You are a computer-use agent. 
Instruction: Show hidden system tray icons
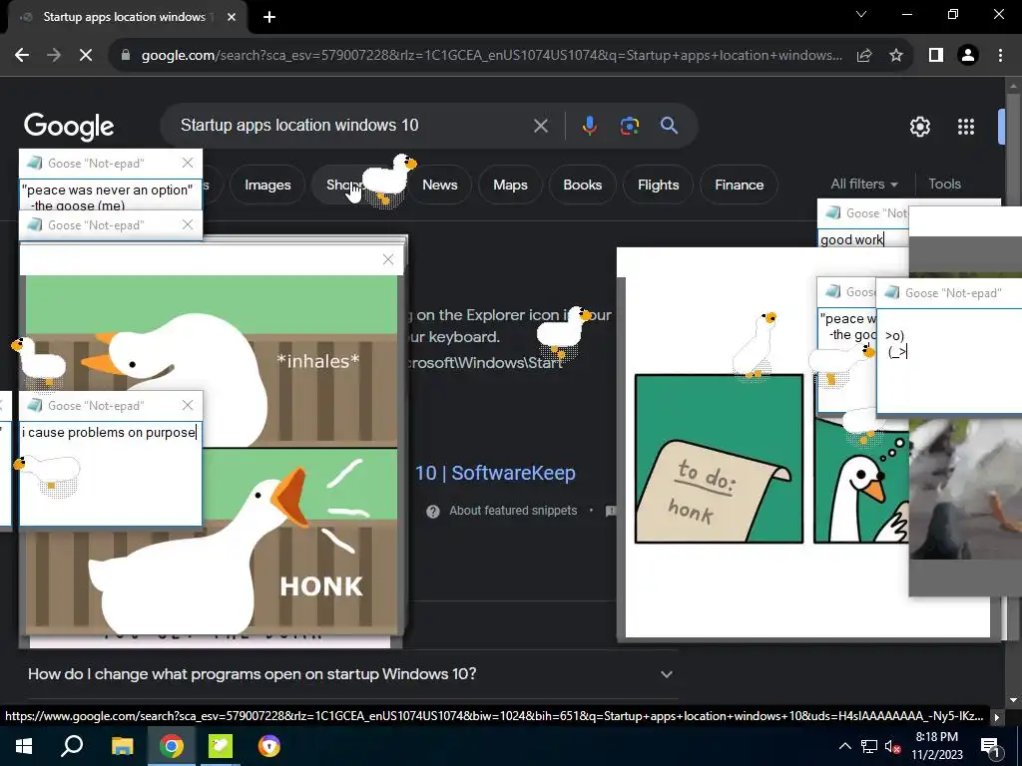tap(844, 746)
